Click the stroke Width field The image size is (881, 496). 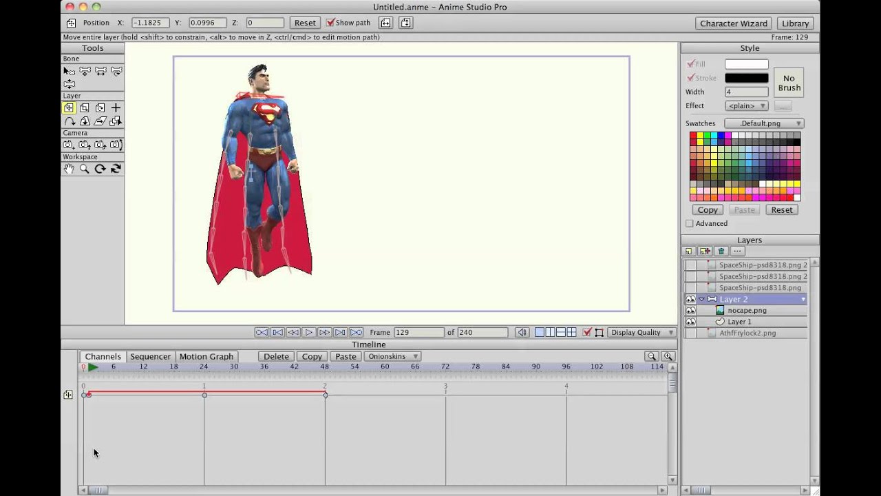pos(746,92)
